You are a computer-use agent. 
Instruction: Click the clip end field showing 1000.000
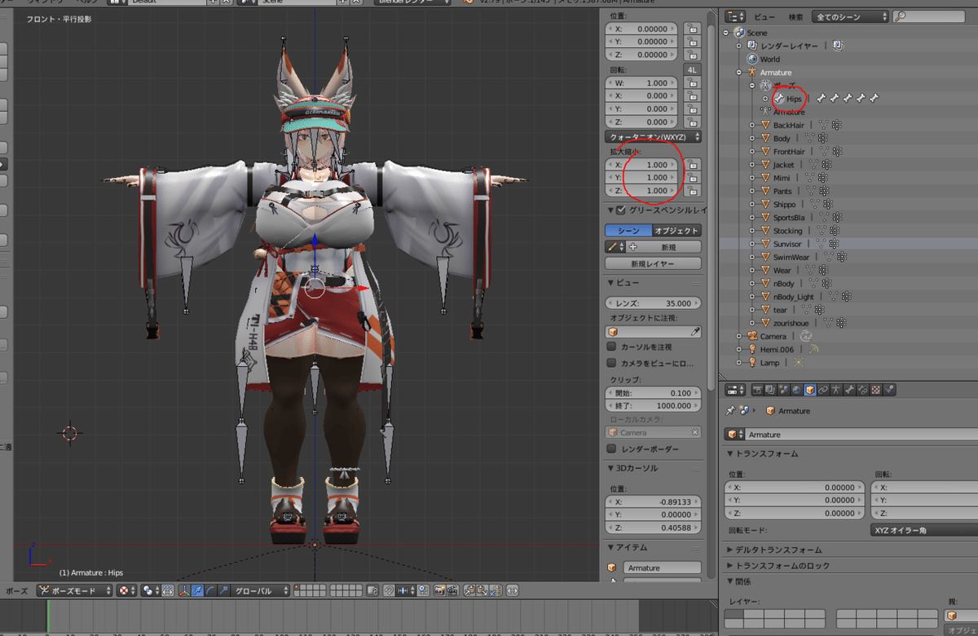(653, 405)
